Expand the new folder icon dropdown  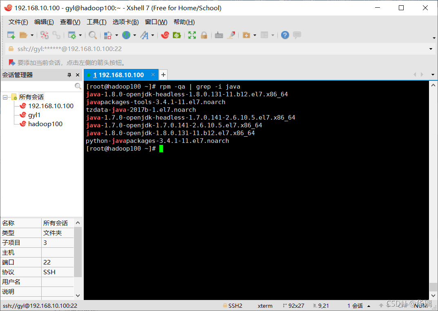[x=255, y=35]
